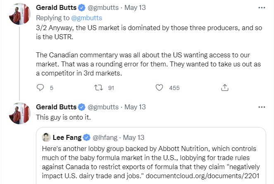Viewport: 274px width, 184px height.
Task: Reply to the 3/2 US market tweet
Action: (40, 87)
